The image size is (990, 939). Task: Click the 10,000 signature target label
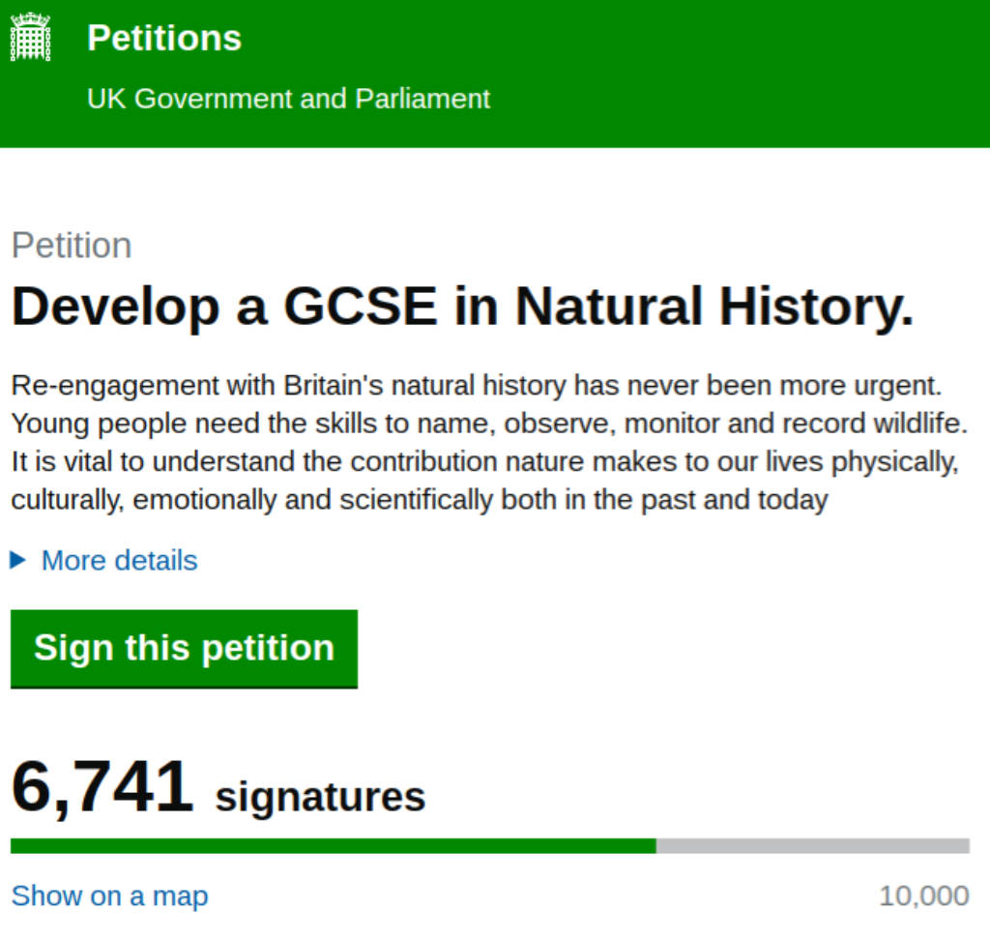pos(923,895)
